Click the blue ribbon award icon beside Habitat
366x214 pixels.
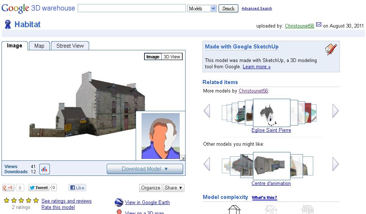point(8,25)
